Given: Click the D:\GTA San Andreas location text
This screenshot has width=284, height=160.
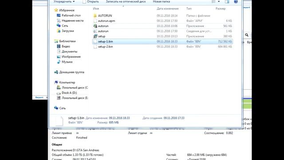Looking at the screenshot, I should coord(86,150).
